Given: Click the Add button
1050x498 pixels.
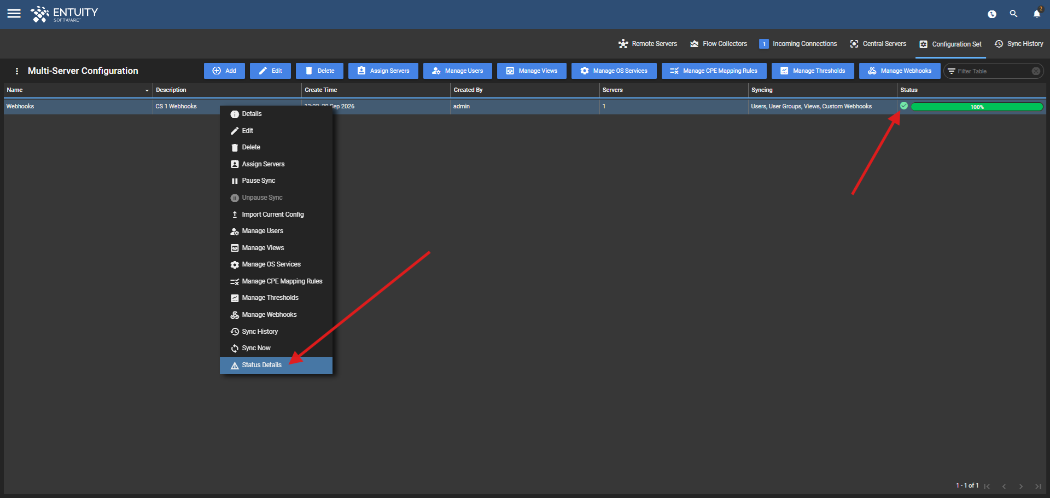Looking at the screenshot, I should click(224, 71).
